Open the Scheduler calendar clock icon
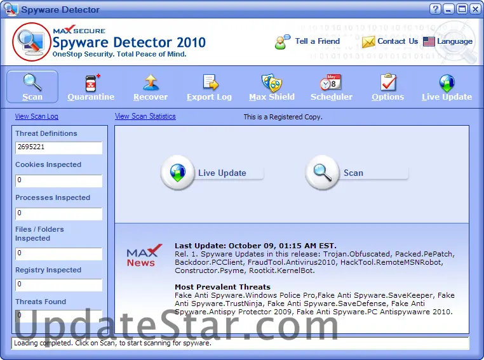Viewport: 484px width, 360px height. (330, 83)
